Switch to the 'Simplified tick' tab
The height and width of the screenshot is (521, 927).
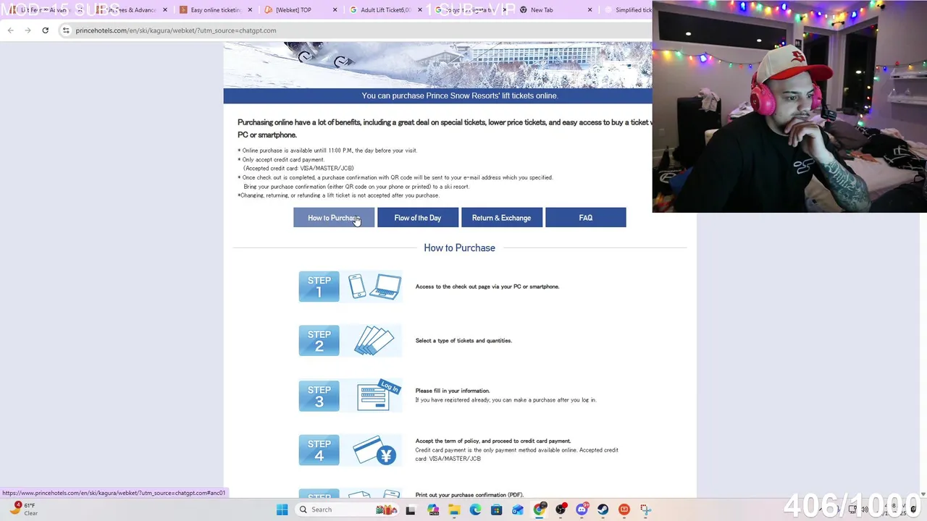tap(627, 10)
